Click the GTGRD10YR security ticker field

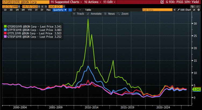tap(26, 2)
